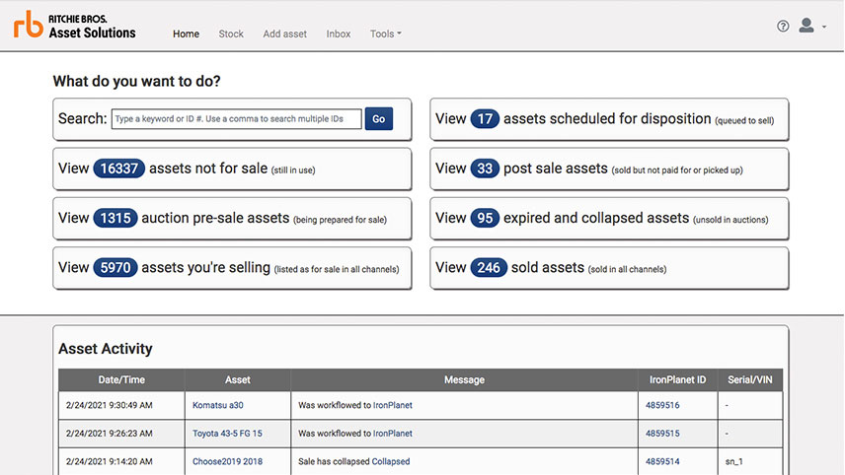
Task: Click IronPlanet link in Toyota row
Action: click(392, 433)
